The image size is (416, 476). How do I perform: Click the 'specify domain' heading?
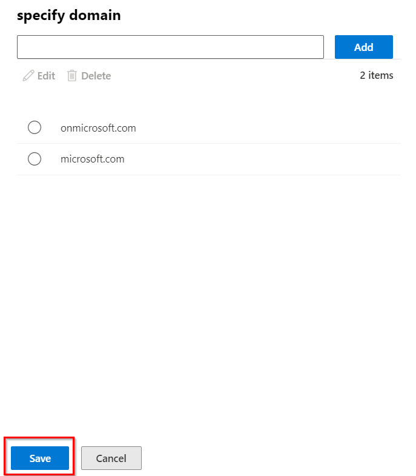pyautogui.click(x=68, y=16)
